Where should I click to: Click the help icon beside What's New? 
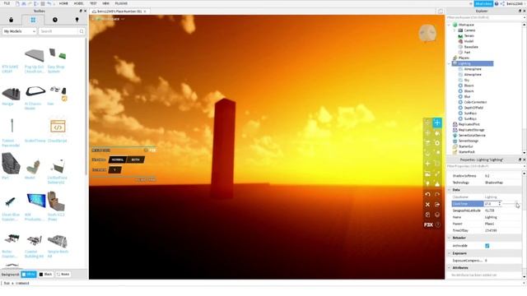(496, 3)
